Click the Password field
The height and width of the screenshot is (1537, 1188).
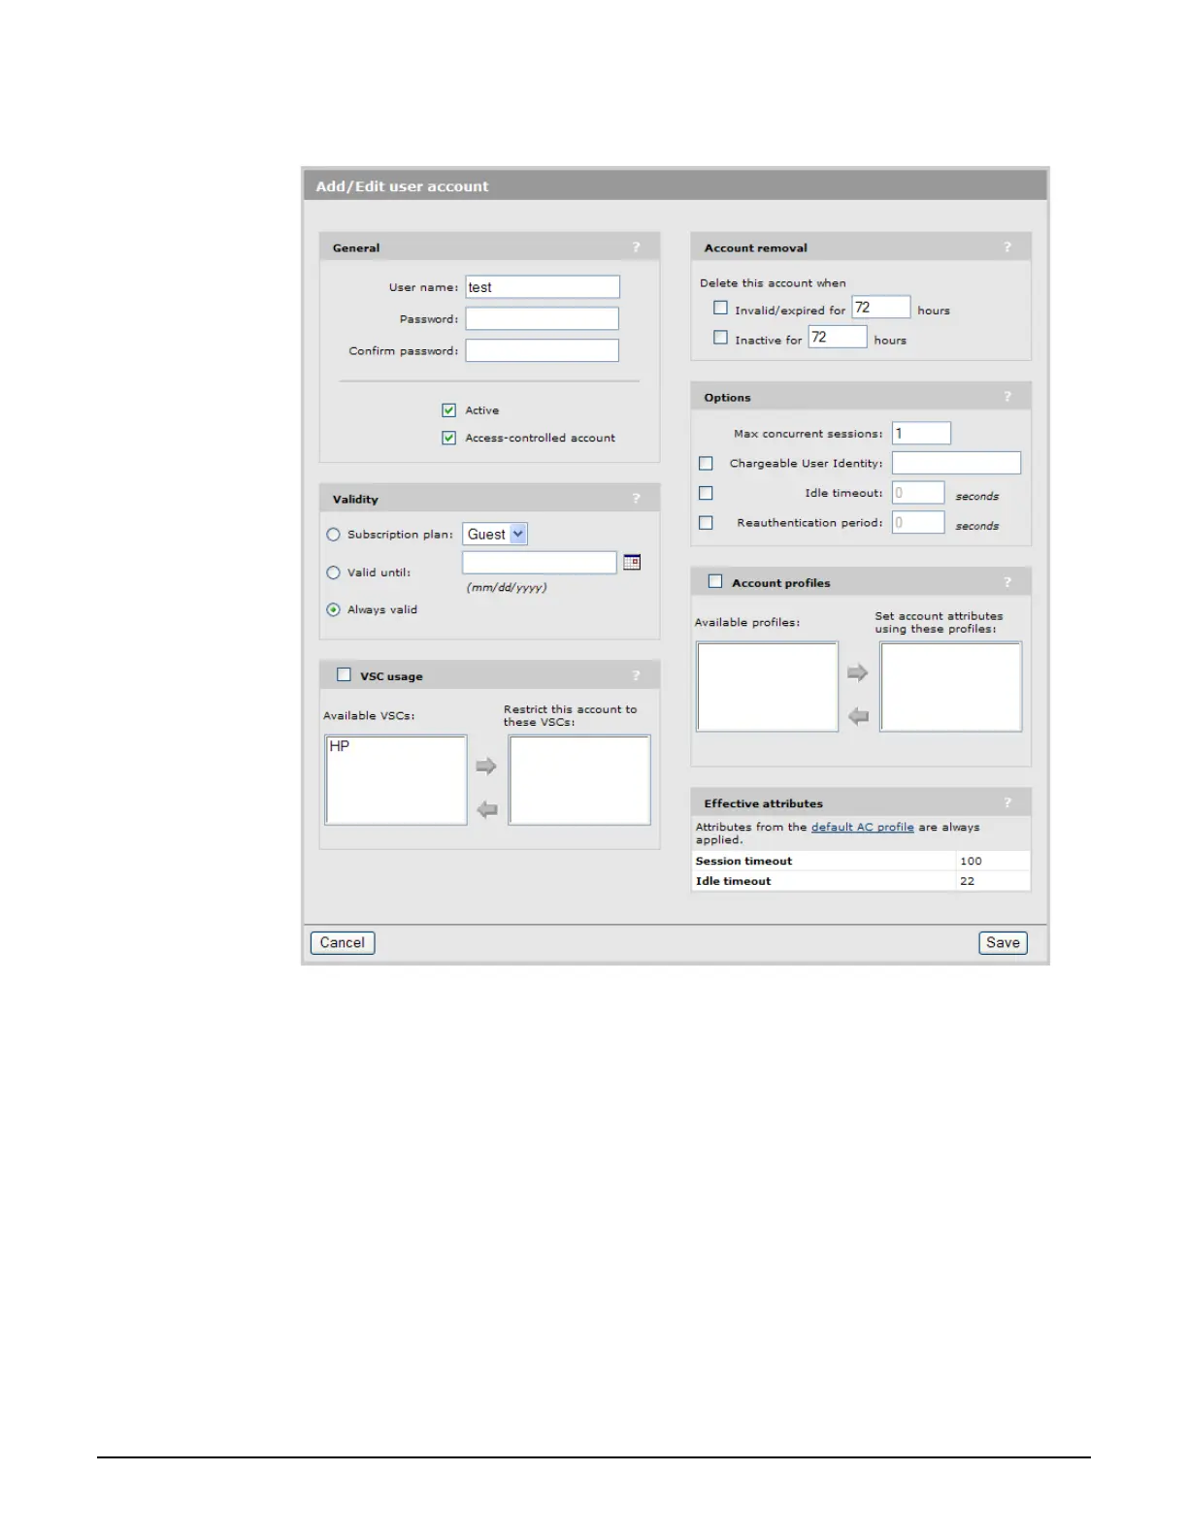543,318
